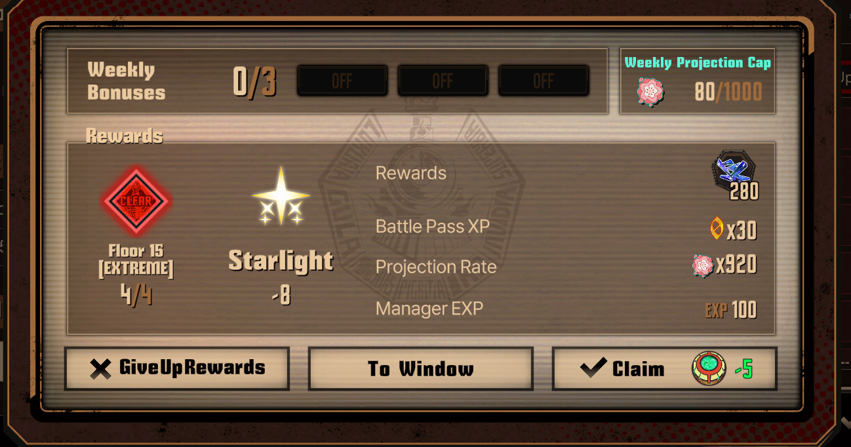Click the Starlight sparkle icon
Viewport: 851px width, 447px height.
[281, 196]
